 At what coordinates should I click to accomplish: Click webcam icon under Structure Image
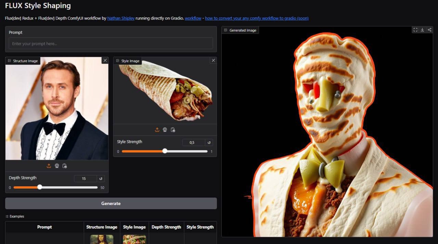click(x=57, y=166)
